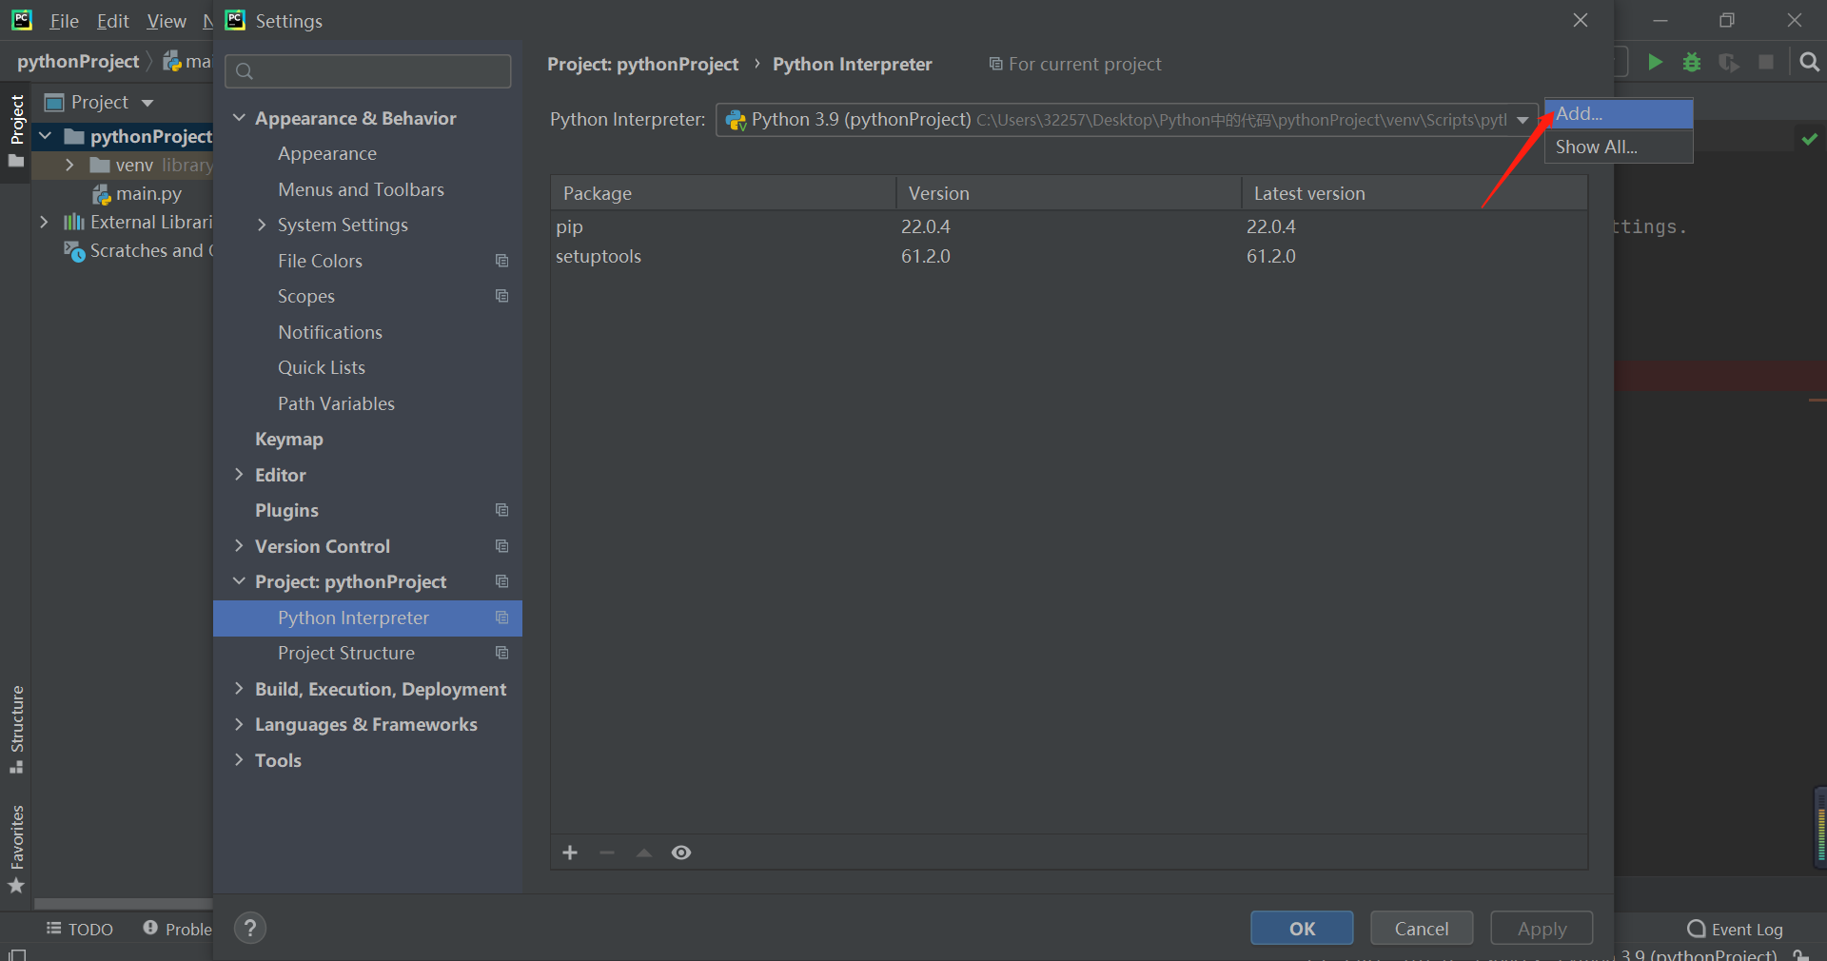This screenshot has width=1827, height=961.
Task: Expand Build, Execution, Deployment group
Action: pos(239,689)
